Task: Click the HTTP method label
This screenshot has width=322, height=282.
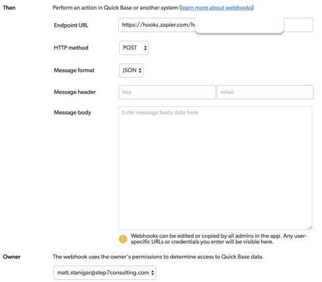Action: (x=71, y=48)
